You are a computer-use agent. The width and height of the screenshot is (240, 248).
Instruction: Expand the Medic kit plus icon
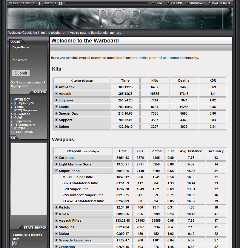57,107
